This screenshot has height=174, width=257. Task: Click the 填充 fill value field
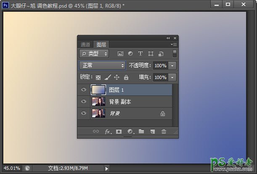(160, 78)
